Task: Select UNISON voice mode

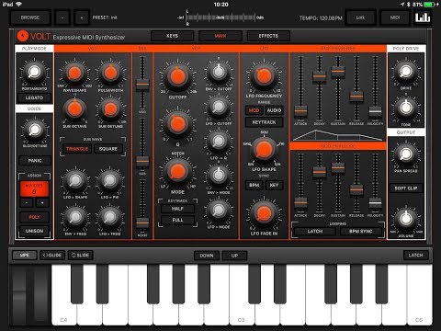Action: [34, 231]
